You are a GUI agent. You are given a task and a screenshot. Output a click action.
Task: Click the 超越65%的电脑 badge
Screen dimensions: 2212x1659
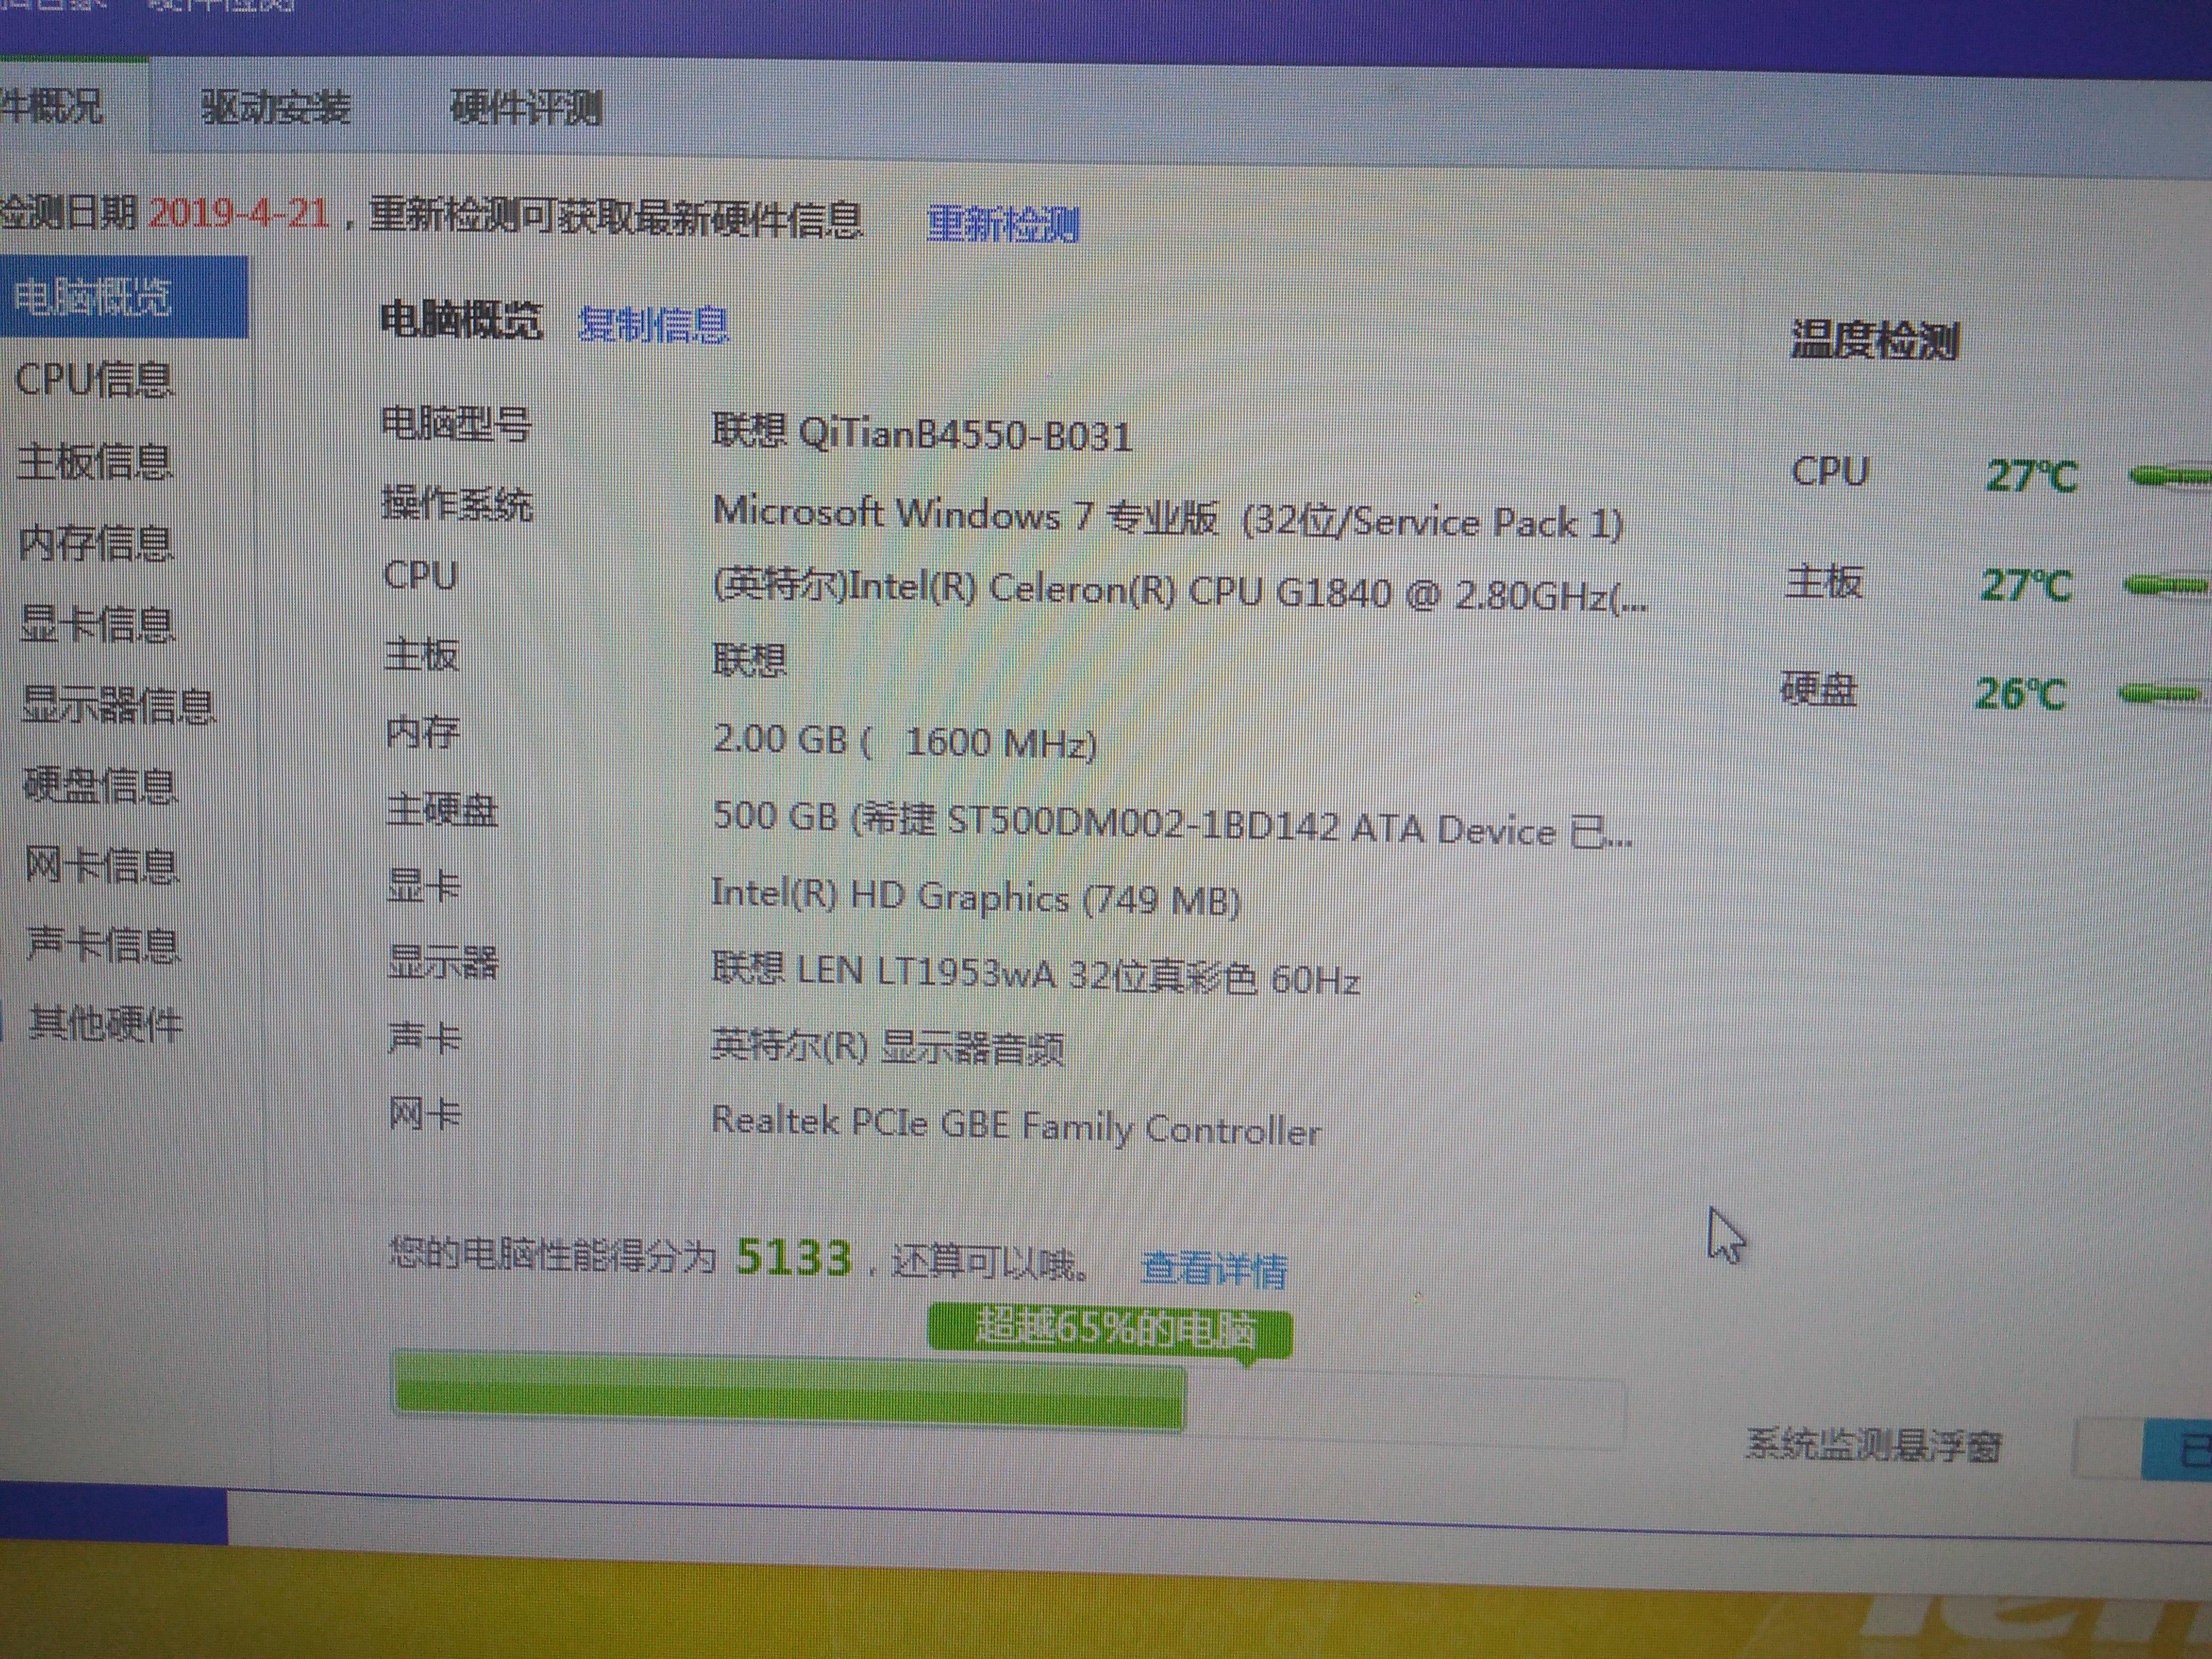pyautogui.click(x=1110, y=1331)
